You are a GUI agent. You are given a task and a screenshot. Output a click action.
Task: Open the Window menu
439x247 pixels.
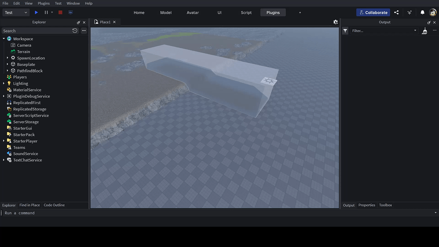point(73,3)
